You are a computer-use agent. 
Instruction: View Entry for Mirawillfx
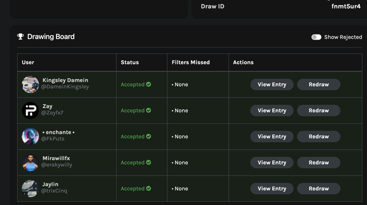pos(272,162)
